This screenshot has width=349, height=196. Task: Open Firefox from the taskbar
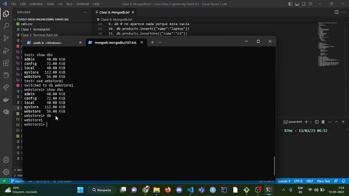click(x=168, y=190)
